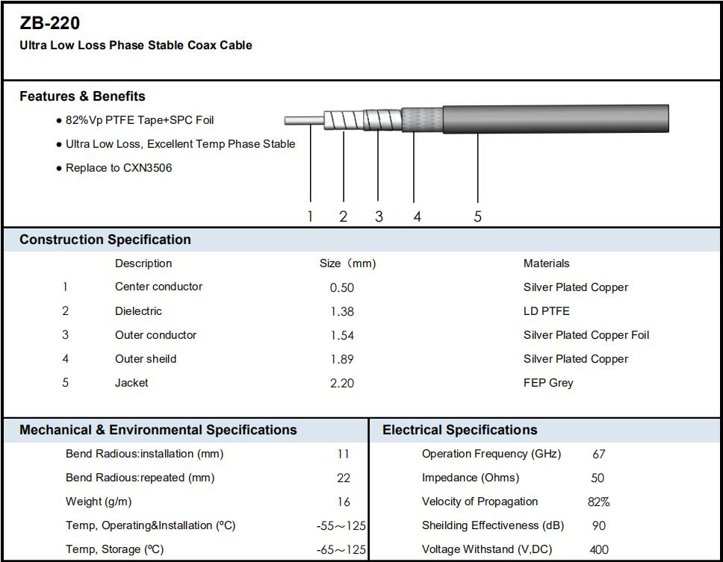
Task: Click the ZB-220 product title
Action: (x=50, y=23)
